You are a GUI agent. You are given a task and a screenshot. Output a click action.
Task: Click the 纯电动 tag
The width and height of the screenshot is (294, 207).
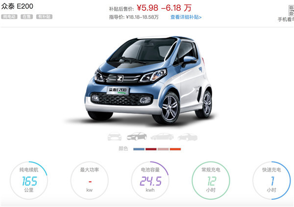pos(9,17)
